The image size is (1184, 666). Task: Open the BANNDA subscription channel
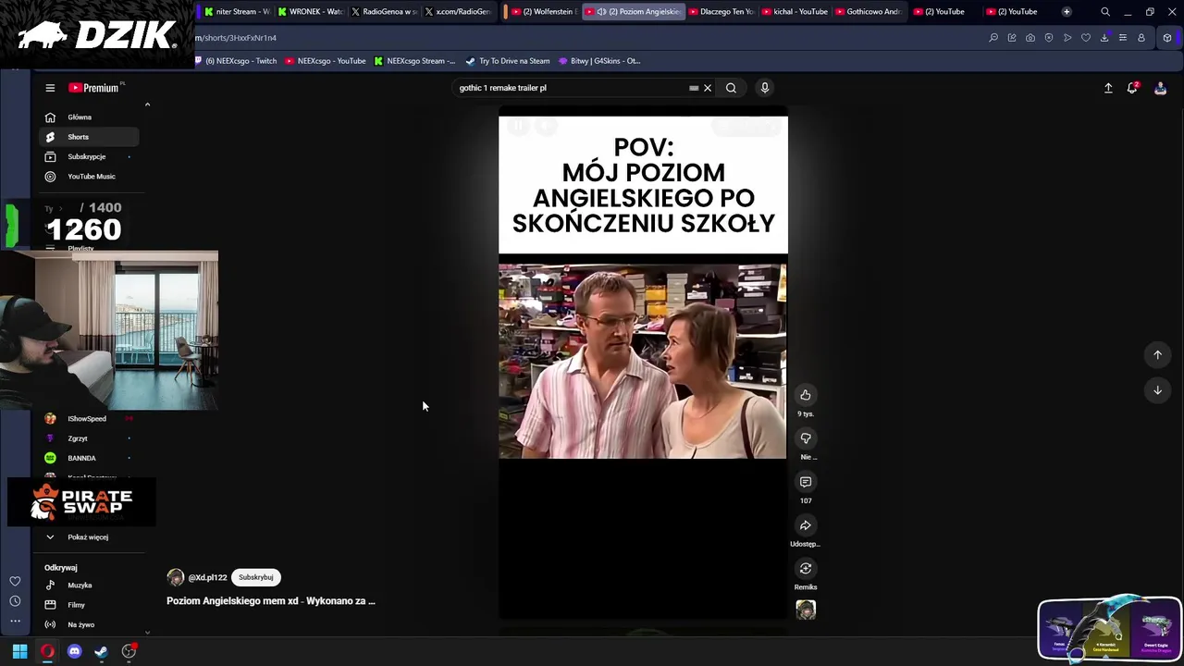(89, 458)
